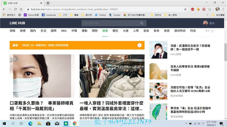Open the 研究生 bookmark folder

pos(156,15)
